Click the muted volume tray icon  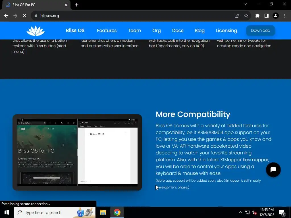pyautogui.click(x=254, y=212)
